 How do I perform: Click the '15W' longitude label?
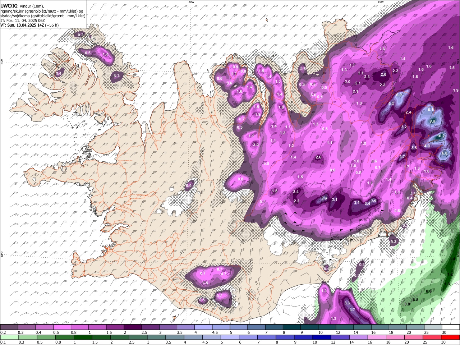coord(381,2)
